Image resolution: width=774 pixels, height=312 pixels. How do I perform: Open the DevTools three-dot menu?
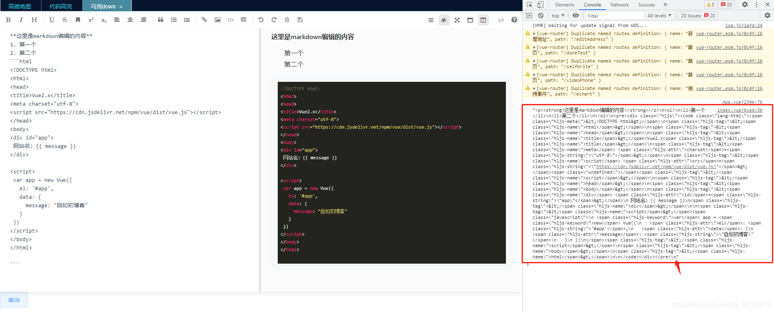[756, 4]
